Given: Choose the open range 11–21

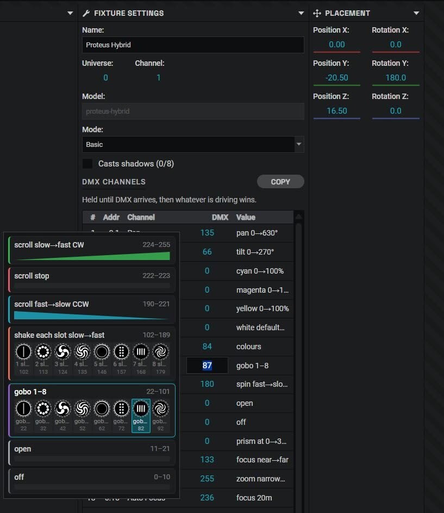Looking at the screenshot, I should [92, 453].
